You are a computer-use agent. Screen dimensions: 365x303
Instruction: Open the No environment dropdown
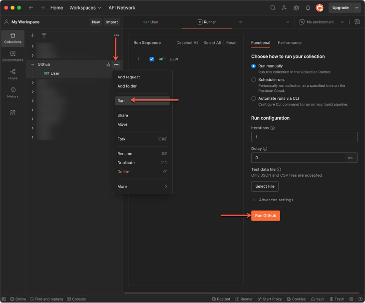pyautogui.click(x=321, y=22)
